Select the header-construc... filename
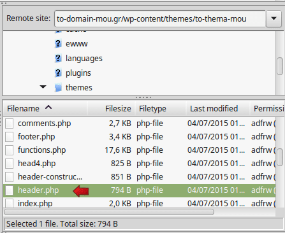This screenshot has height=233, width=285. 50,177
